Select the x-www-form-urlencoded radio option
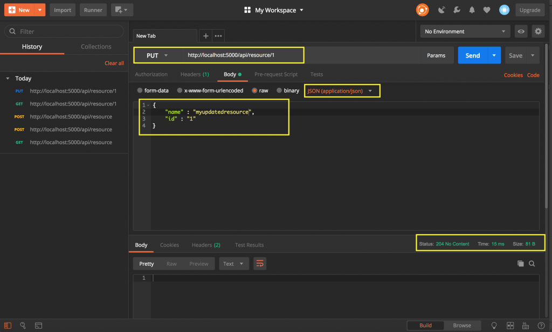This screenshot has height=332, width=552. 180,91
